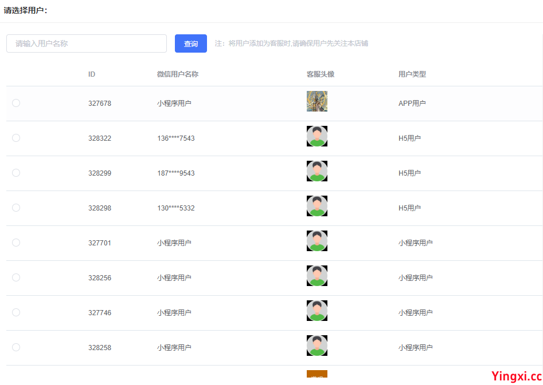This screenshot has height=385, width=543.
Task: Select the radio button for user 328258
Action: [16, 347]
